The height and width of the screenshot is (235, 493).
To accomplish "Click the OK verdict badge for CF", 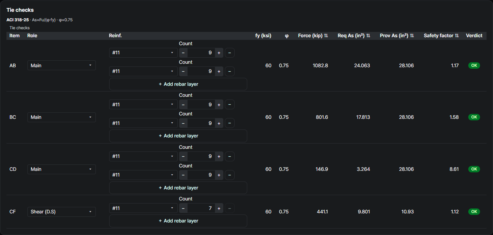I will 474,212.
